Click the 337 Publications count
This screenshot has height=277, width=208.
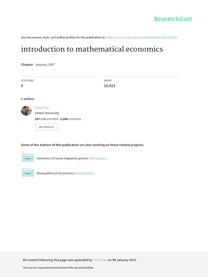tap(46, 119)
